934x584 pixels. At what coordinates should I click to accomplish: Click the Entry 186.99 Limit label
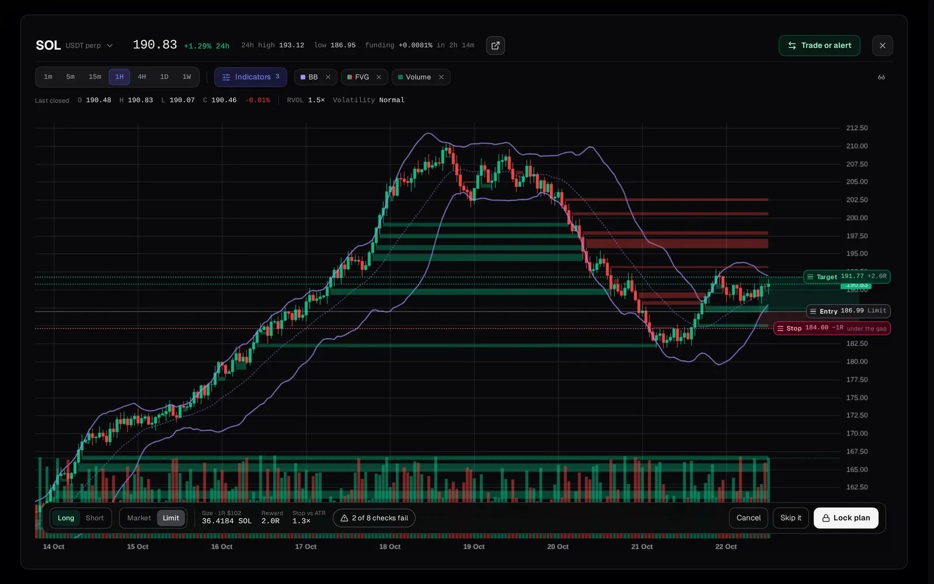(848, 311)
